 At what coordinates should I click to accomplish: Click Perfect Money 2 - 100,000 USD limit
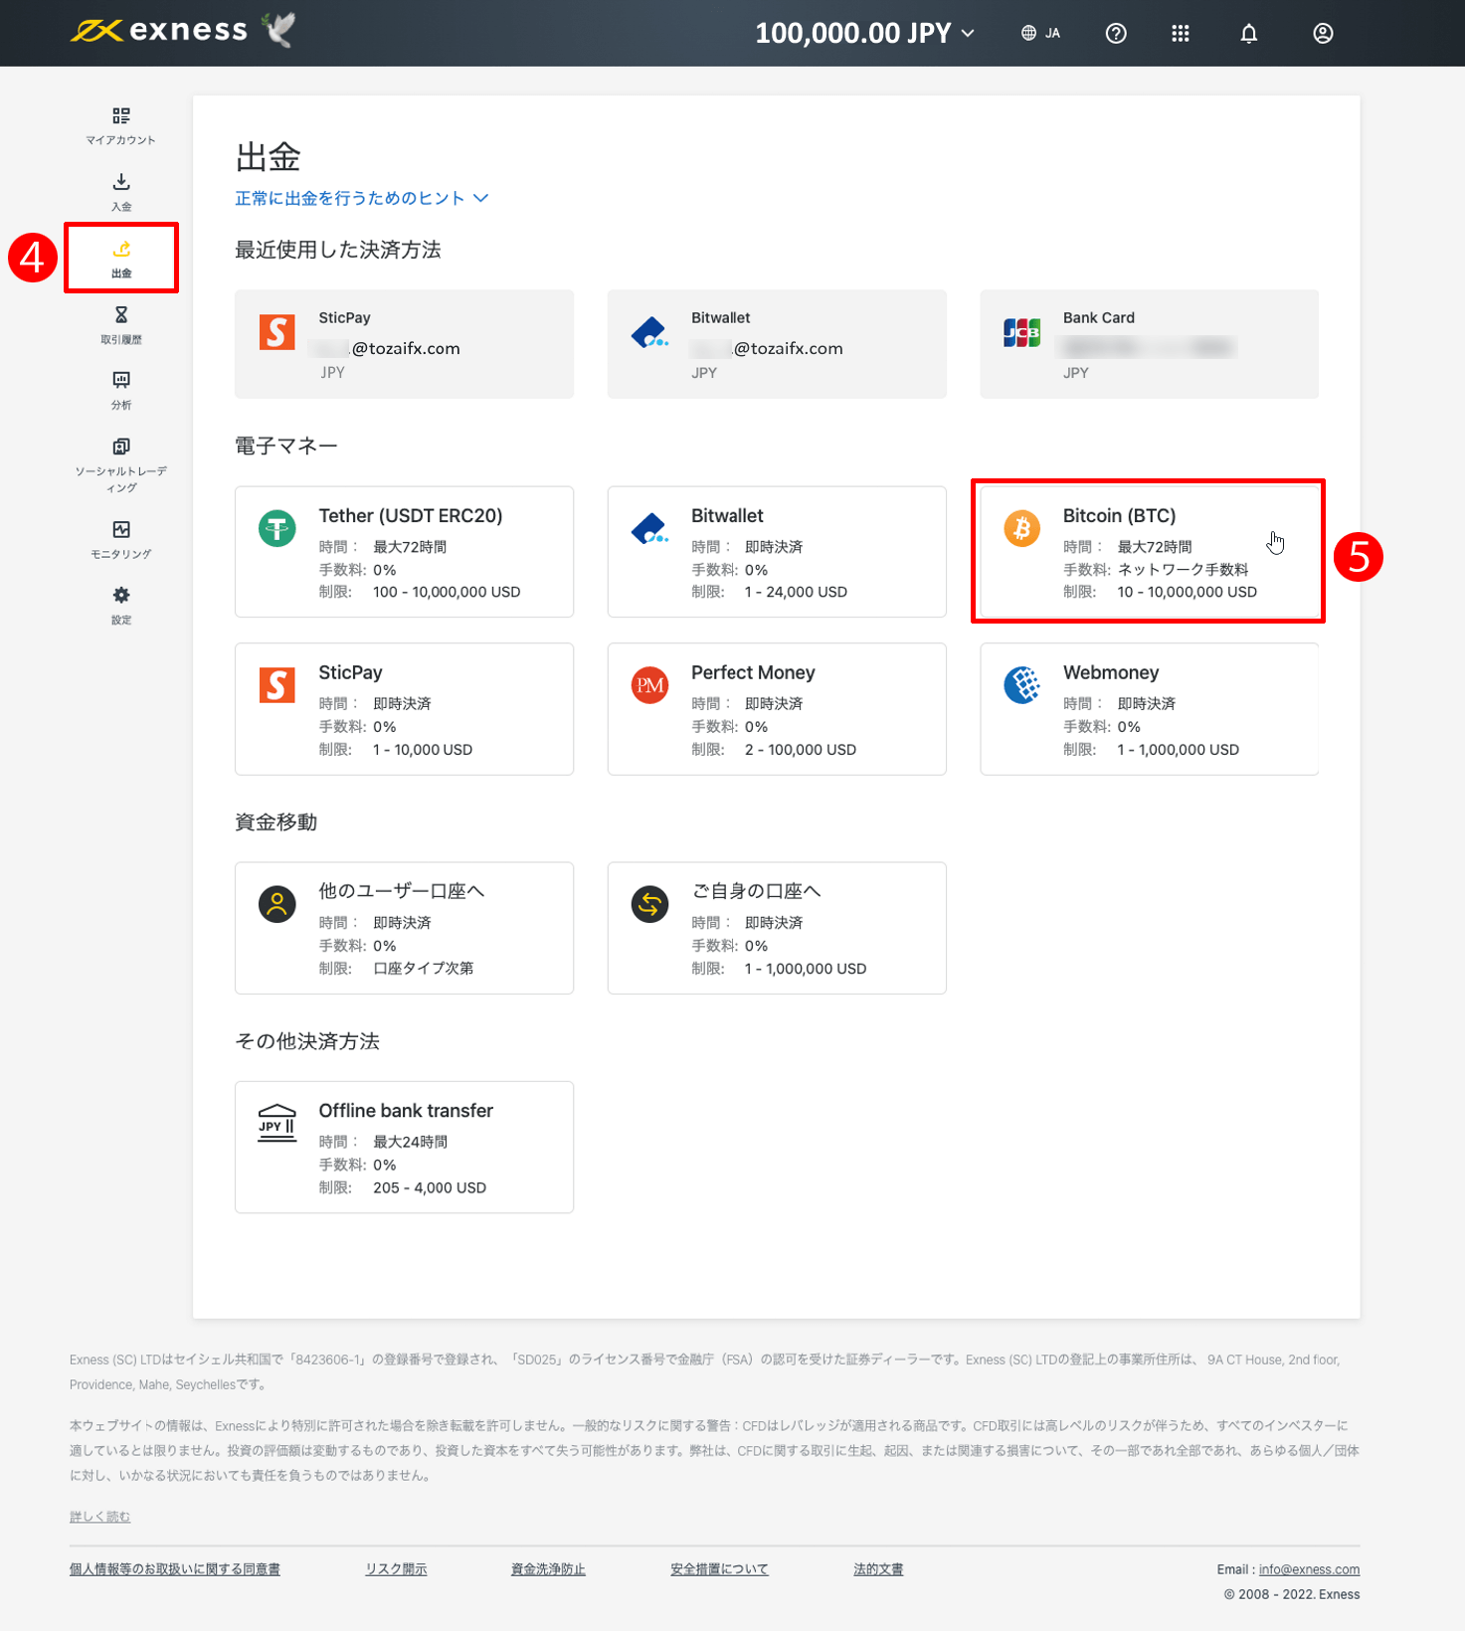click(801, 750)
